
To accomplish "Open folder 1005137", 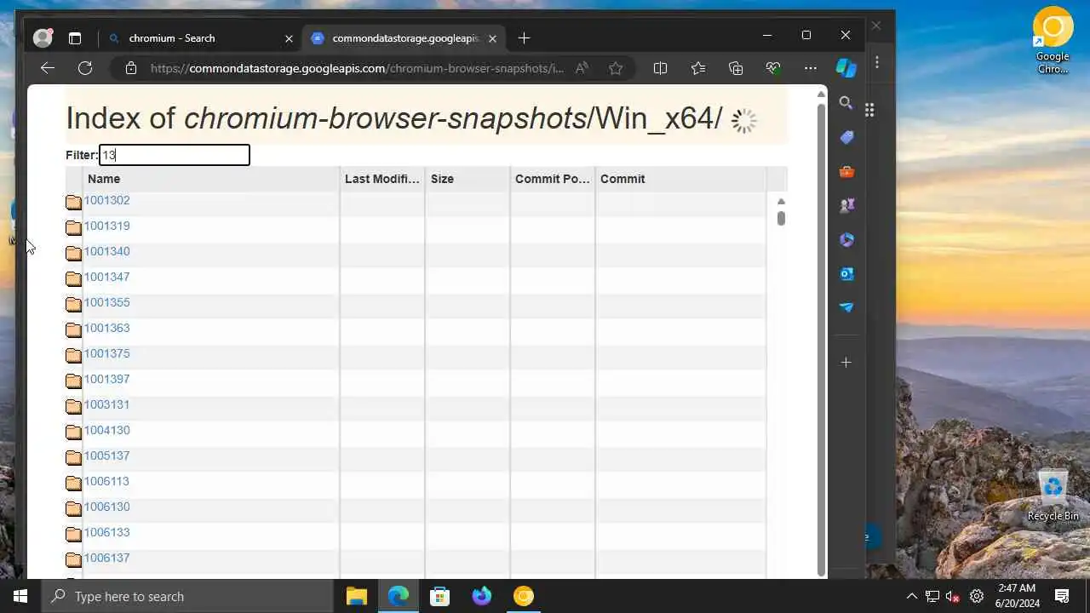I will tap(106, 455).
